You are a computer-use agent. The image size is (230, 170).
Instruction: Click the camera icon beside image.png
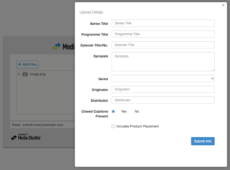(25, 74)
